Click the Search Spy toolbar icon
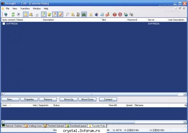Screen dimensions: 188x133 [78, 15]
